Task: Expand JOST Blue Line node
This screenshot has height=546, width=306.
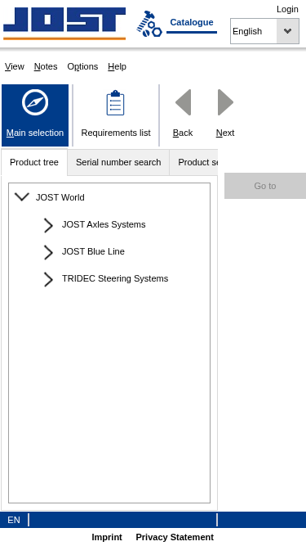Action: point(48,252)
